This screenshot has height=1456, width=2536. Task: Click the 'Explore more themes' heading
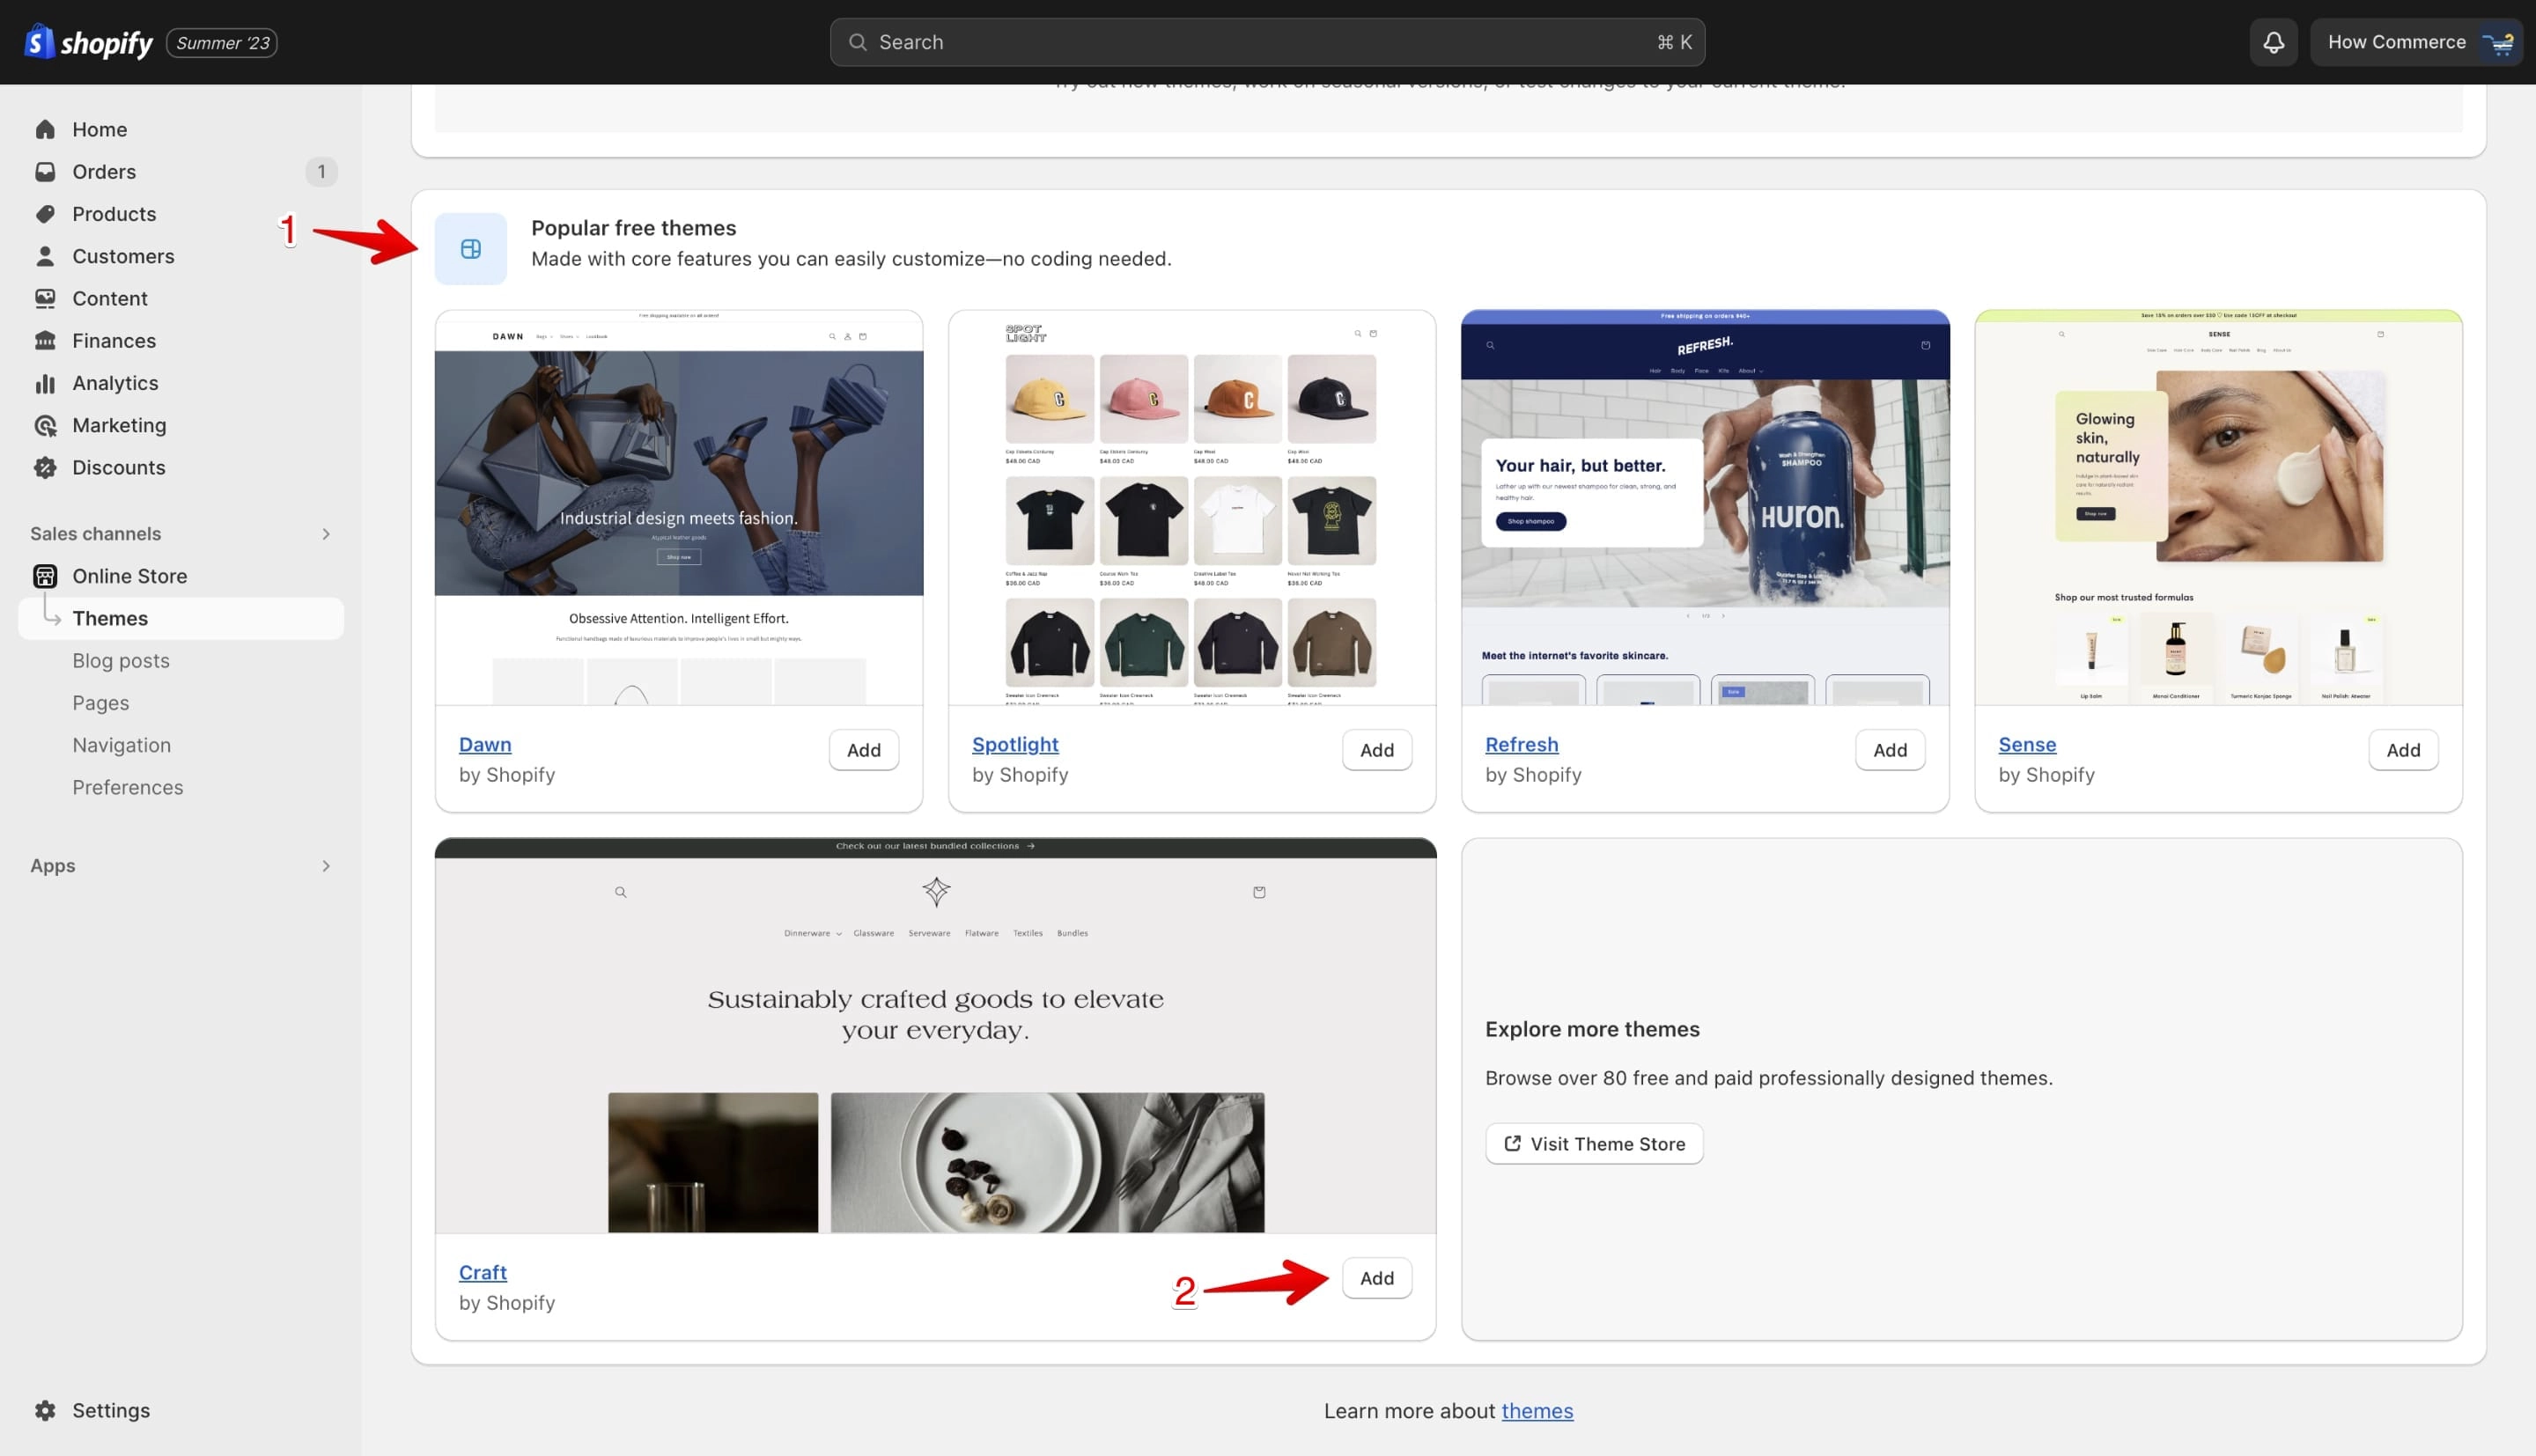(x=1592, y=1029)
